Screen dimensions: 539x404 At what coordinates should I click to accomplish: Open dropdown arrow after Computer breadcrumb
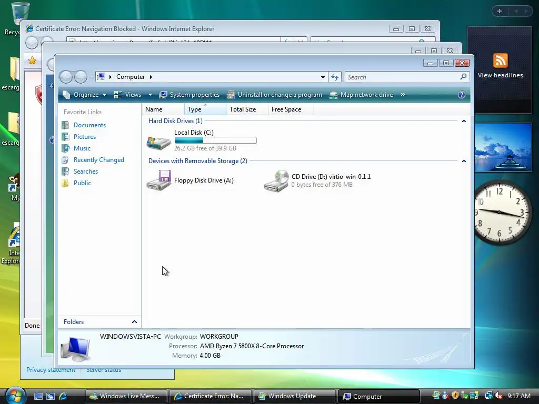(151, 77)
